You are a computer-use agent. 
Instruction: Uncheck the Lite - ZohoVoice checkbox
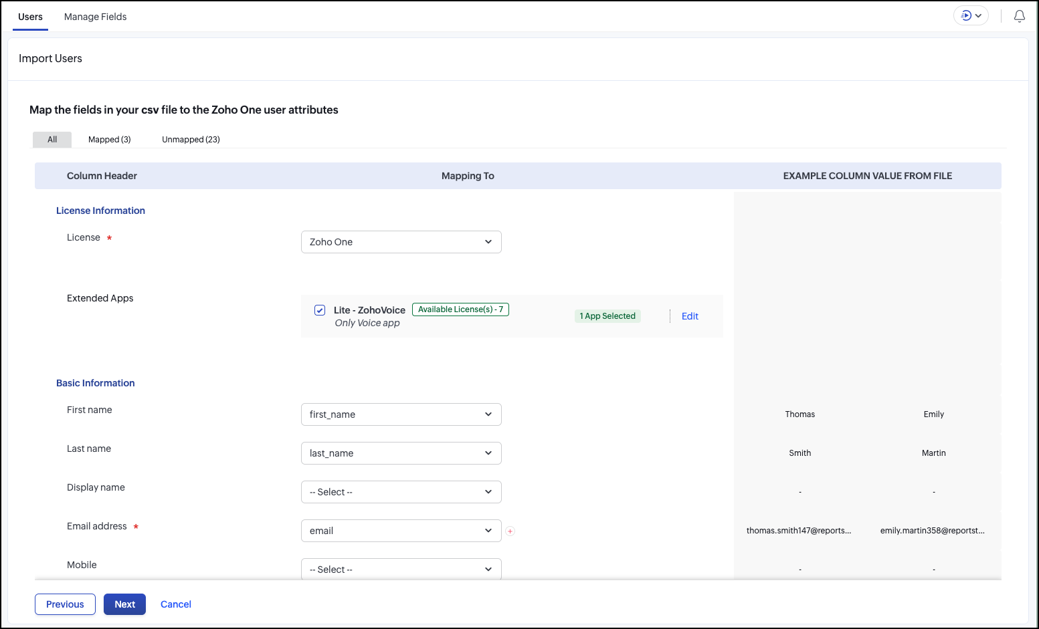pyautogui.click(x=320, y=310)
